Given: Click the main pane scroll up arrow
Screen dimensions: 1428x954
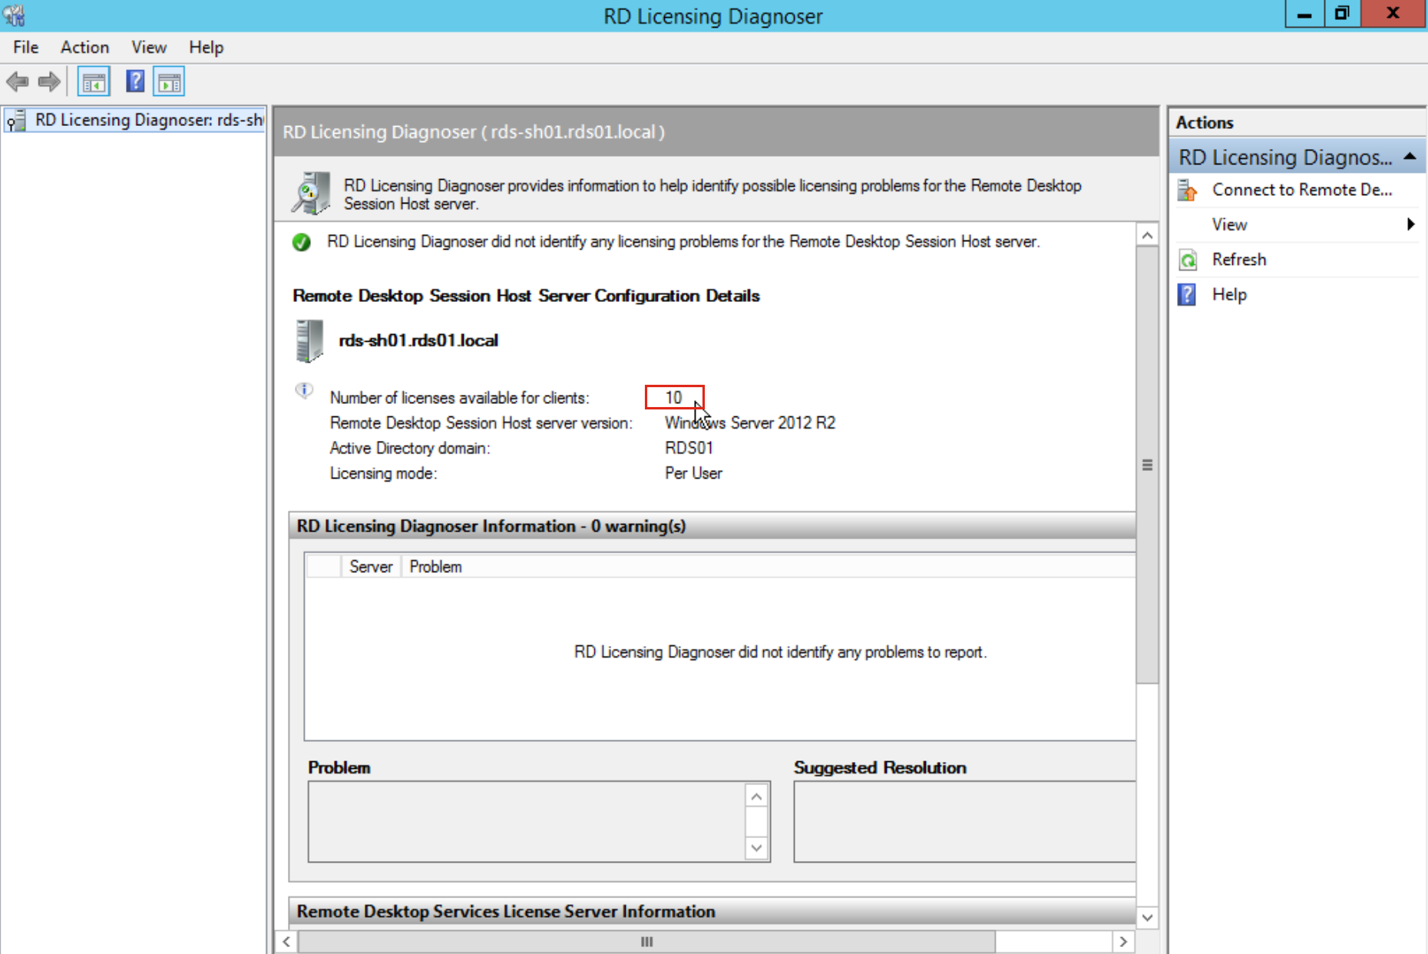Looking at the screenshot, I should [1147, 235].
